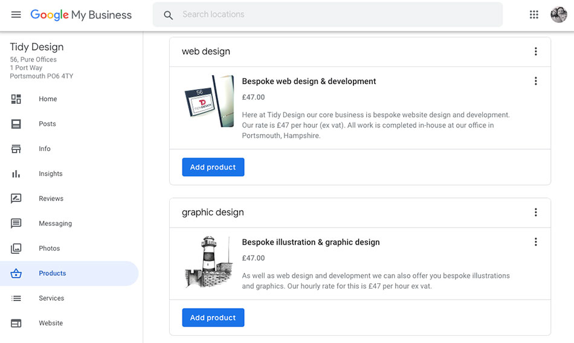The image size is (574, 343).
Task: Click the Portsmouth PO6 4TY address line
Action: (x=41, y=76)
